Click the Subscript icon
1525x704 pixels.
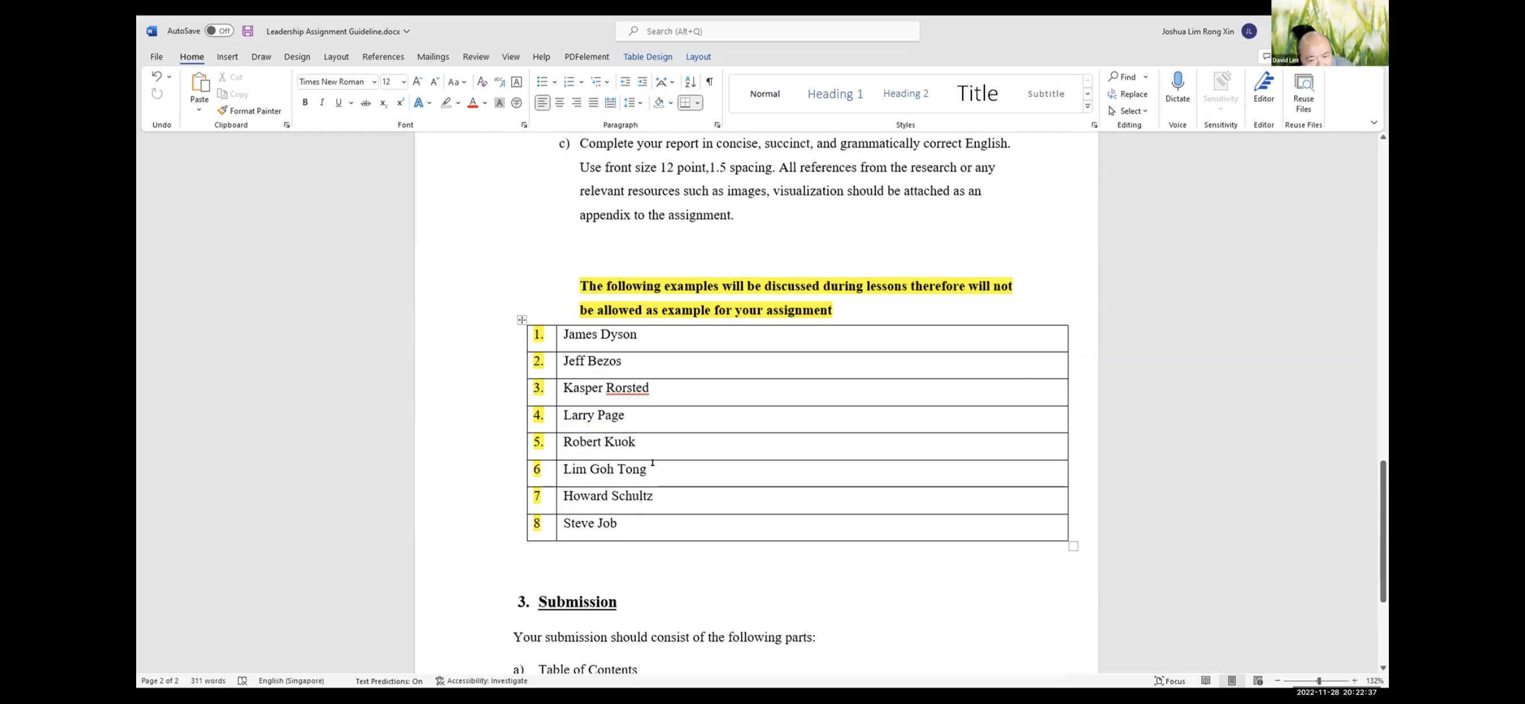pos(383,103)
